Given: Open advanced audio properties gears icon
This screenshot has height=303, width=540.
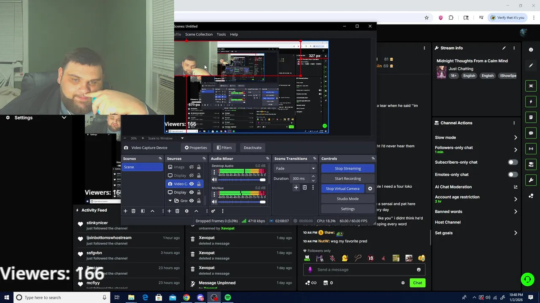Looking at the screenshot, I should click(213, 211).
